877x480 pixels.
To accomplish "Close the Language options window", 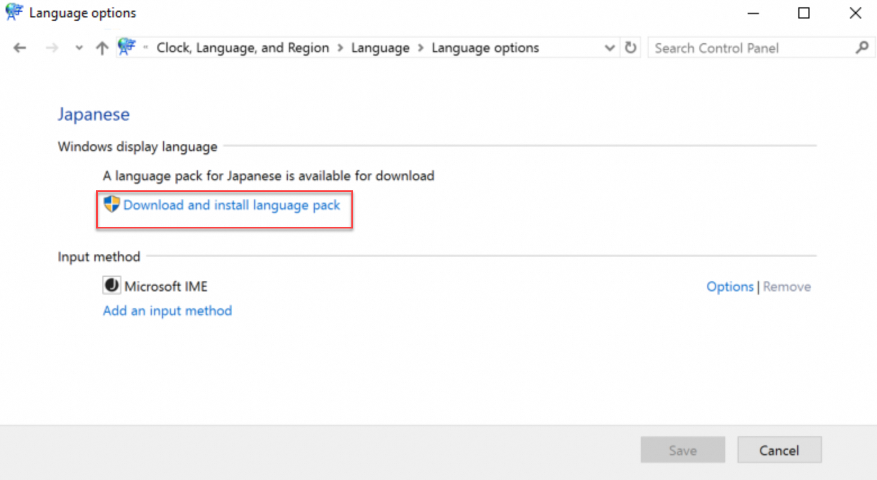I will 855,13.
